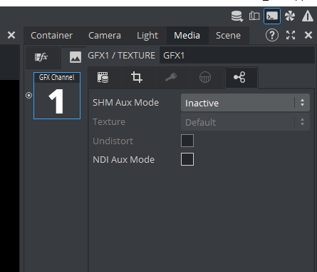The image size is (317, 272).
Task: Select radio button beside GFX Channel 1
Action: click(28, 96)
